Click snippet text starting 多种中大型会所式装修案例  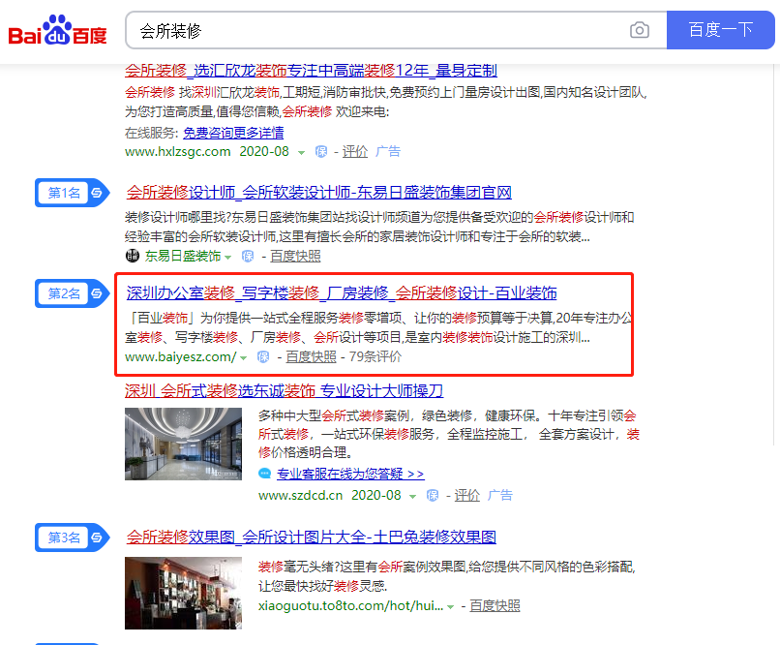[449, 434]
